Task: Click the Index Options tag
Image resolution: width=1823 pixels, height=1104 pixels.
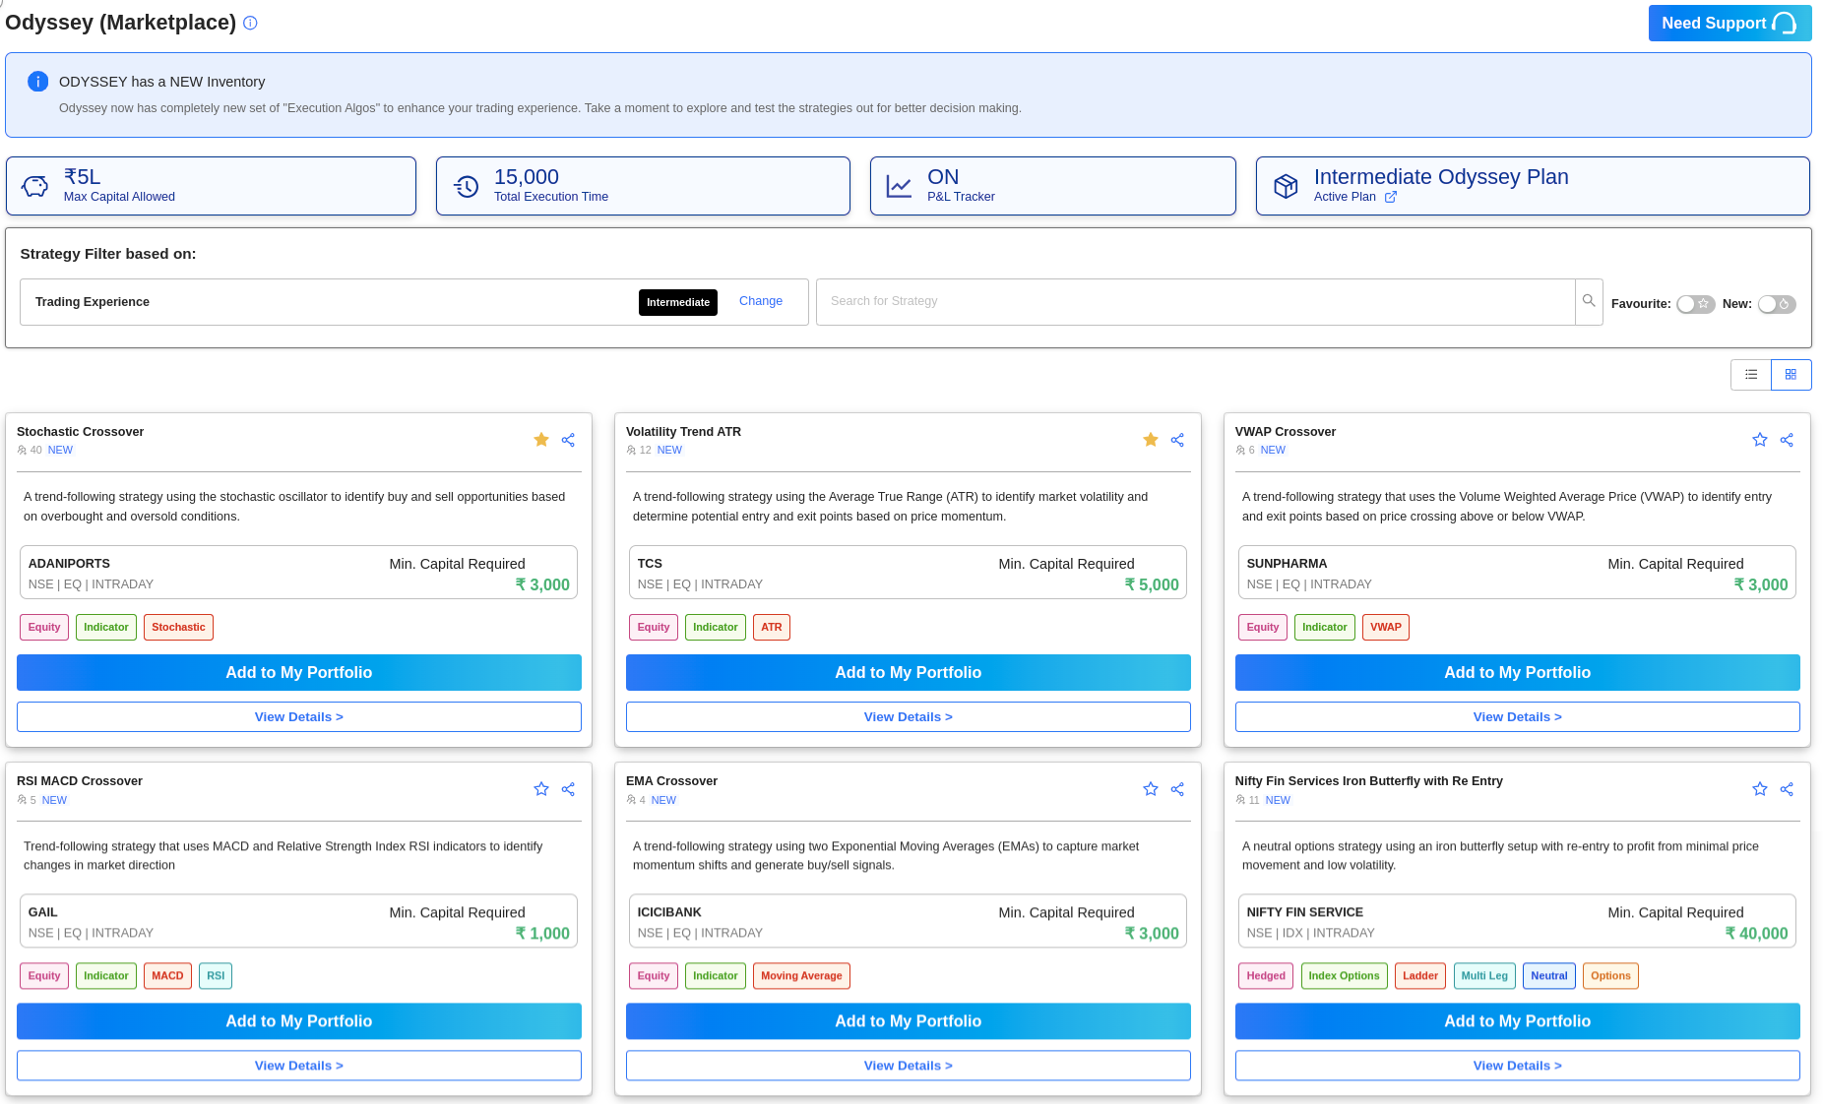Action: pos(1344,976)
